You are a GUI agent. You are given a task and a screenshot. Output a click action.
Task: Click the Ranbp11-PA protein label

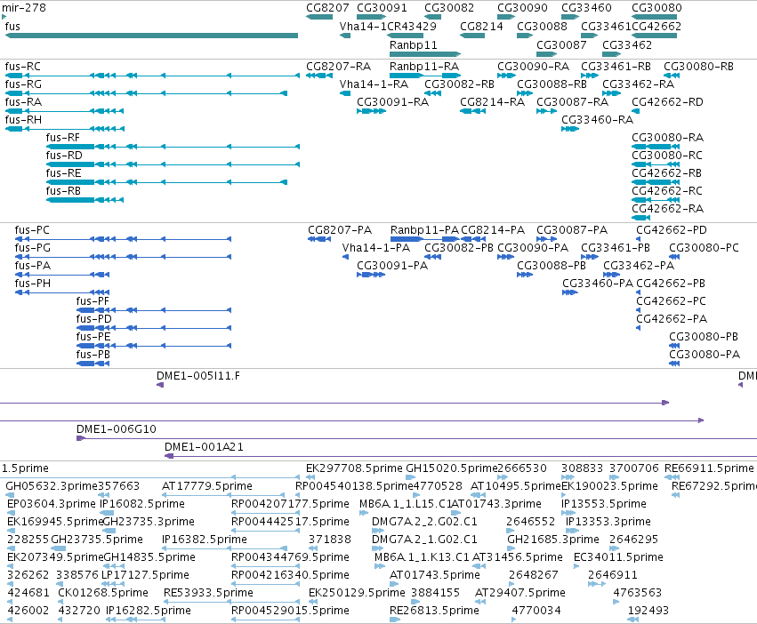[x=424, y=229]
